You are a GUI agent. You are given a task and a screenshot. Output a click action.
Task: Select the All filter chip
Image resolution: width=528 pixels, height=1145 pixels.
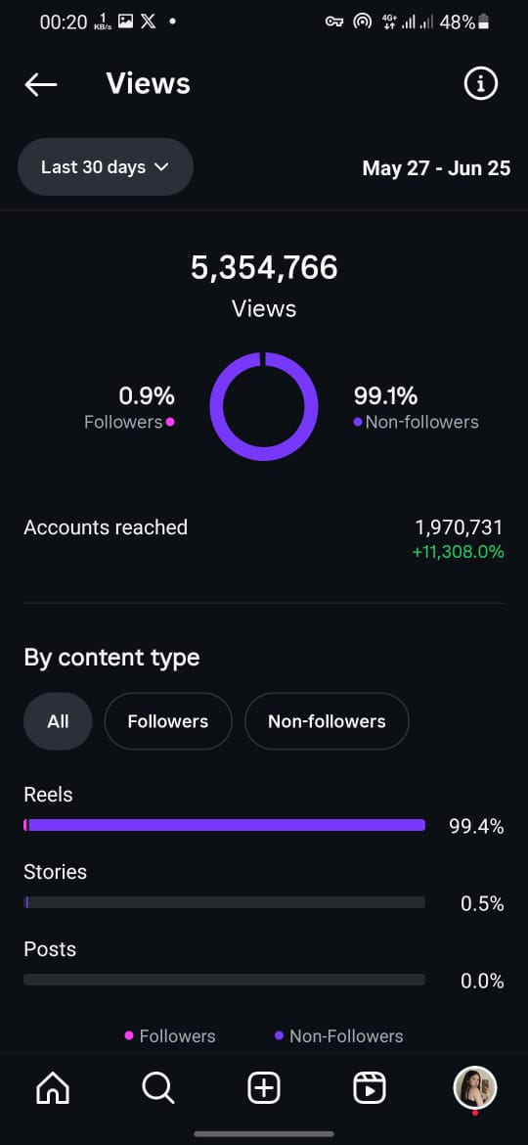click(x=58, y=721)
